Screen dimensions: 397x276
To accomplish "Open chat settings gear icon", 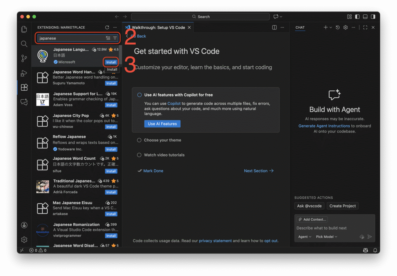I will tap(345, 28).
